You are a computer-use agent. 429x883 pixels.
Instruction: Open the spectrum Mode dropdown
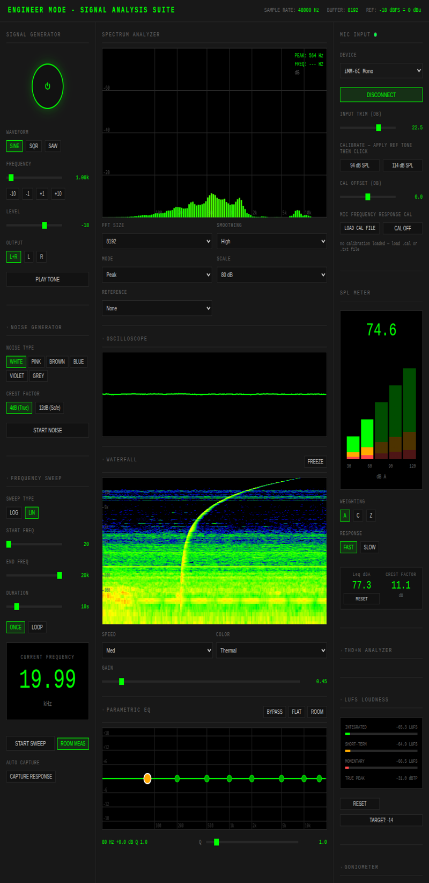pos(157,275)
